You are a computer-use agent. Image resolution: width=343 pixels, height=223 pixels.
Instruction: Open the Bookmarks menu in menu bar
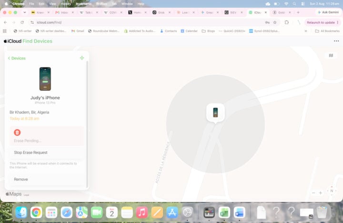[x=83, y=4]
